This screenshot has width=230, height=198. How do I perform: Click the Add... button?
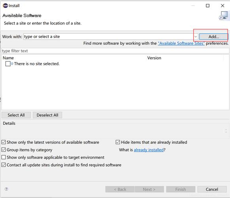[214, 36]
